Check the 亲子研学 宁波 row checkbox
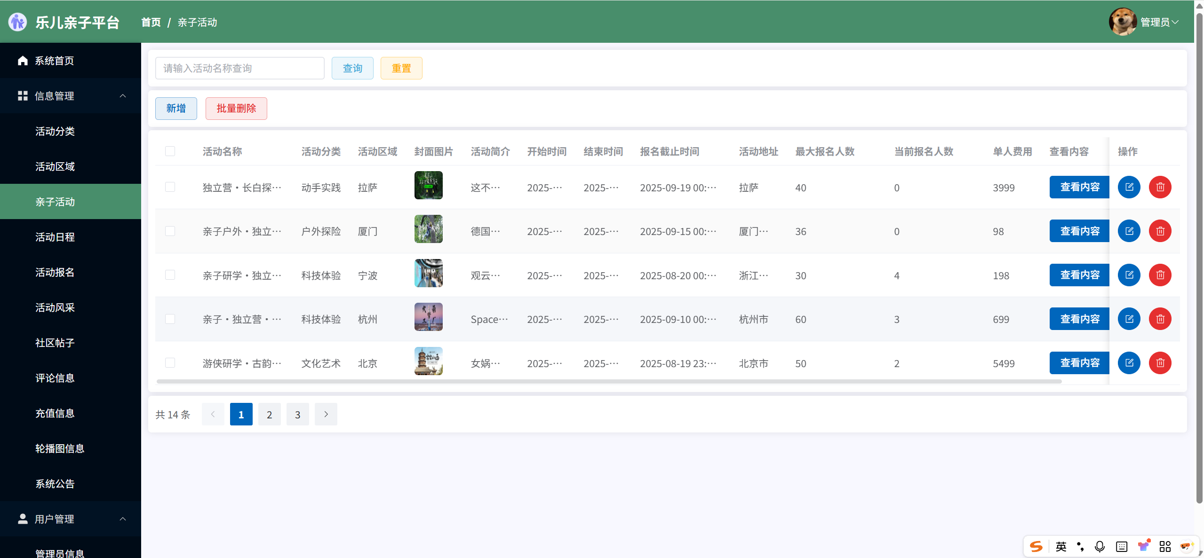The image size is (1204, 558). pyautogui.click(x=170, y=275)
